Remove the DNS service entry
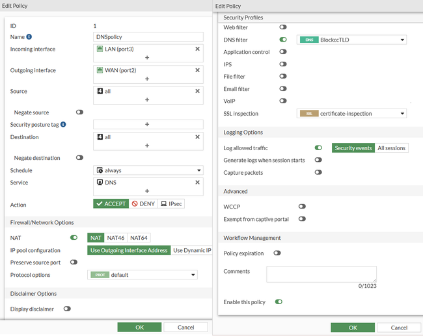 tap(197, 183)
